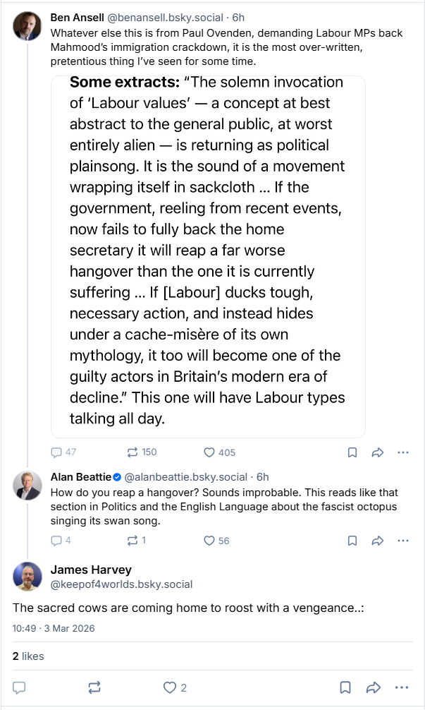Reply to James Harvey's post
Screen dimensions: 425x710
point(20,687)
